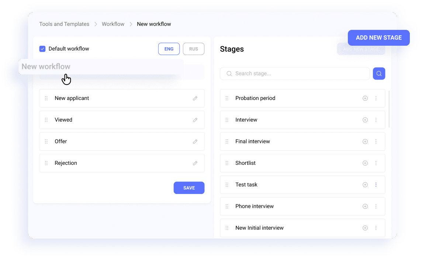Edit the New applicant stage with pencil icon
The image size is (422, 257).
(195, 98)
